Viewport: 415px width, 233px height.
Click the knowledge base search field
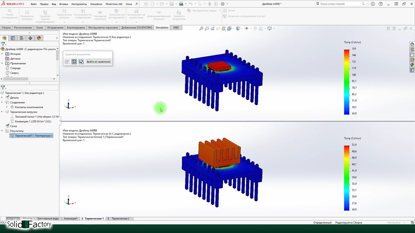[x=340, y=4]
